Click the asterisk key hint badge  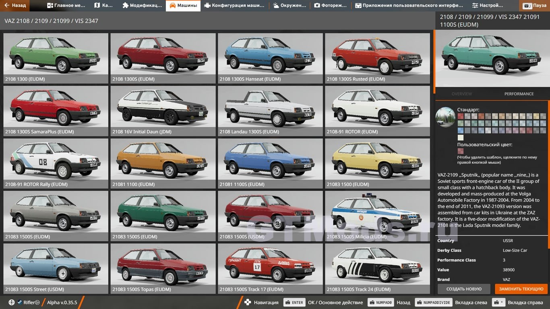(499, 303)
